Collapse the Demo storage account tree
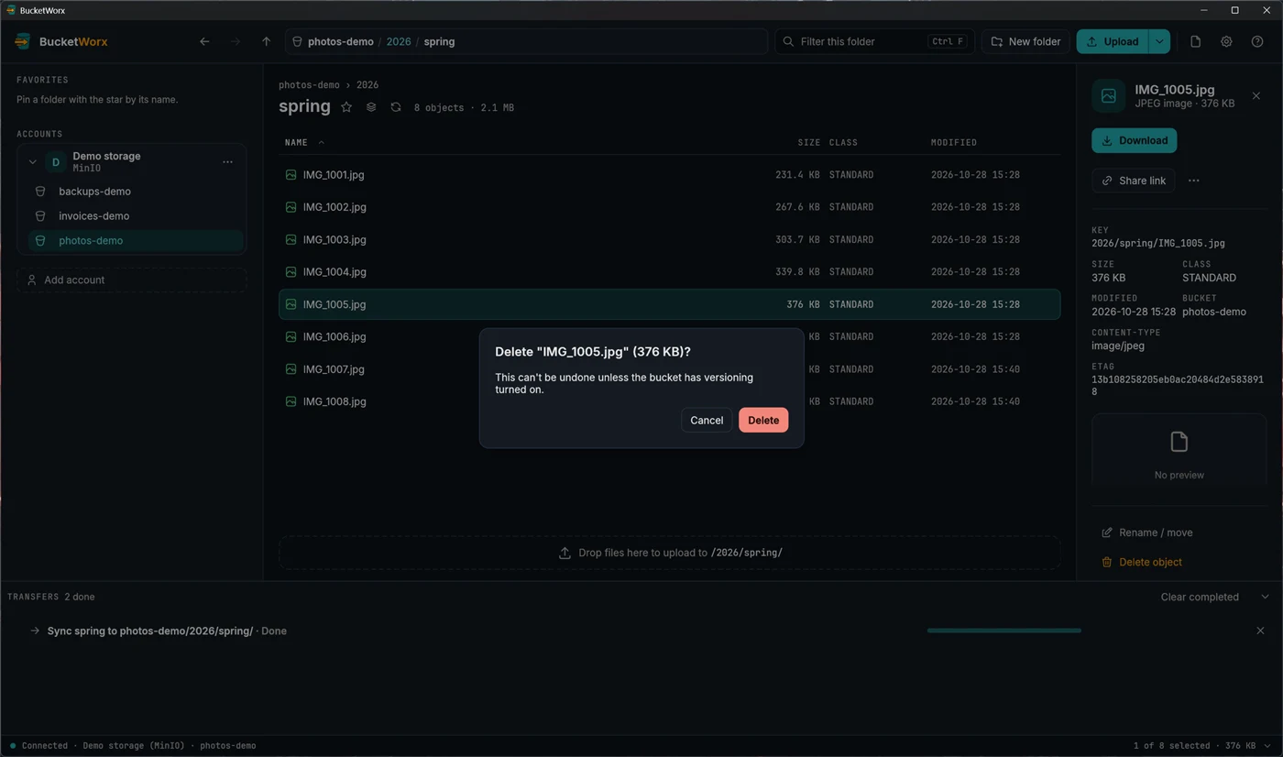1283x757 pixels. (x=33, y=162)
